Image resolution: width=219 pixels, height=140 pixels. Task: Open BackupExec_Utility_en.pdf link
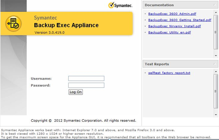click(169, 32)
